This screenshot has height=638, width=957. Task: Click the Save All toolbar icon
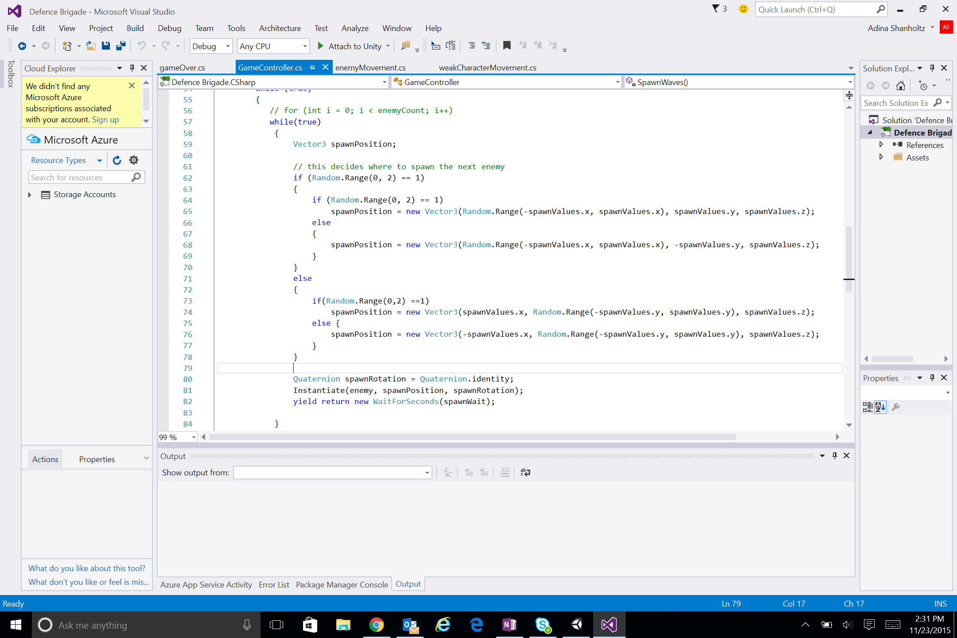coord(121,46)
